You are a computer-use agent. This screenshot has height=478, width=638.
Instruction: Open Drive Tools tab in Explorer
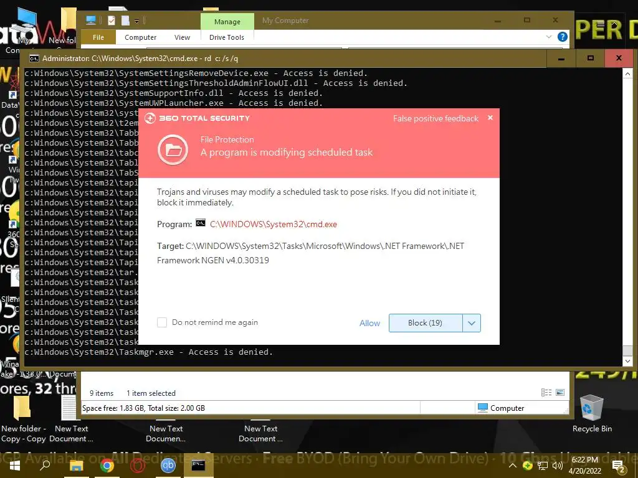227,37
